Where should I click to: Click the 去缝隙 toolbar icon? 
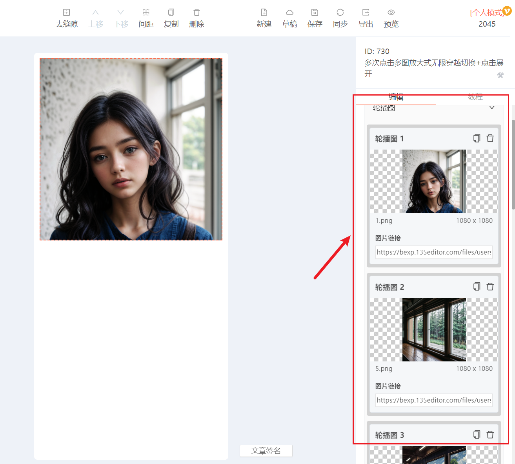67,13
